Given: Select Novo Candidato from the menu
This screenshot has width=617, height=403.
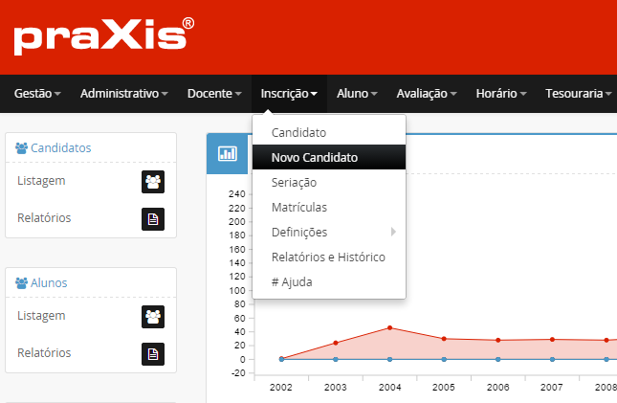Looking at the screenshot, I should click(x=315, y=157).
